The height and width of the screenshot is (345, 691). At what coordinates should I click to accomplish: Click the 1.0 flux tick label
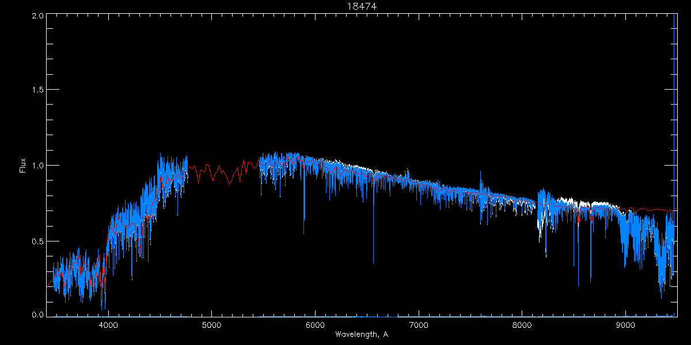click(37, 166)
